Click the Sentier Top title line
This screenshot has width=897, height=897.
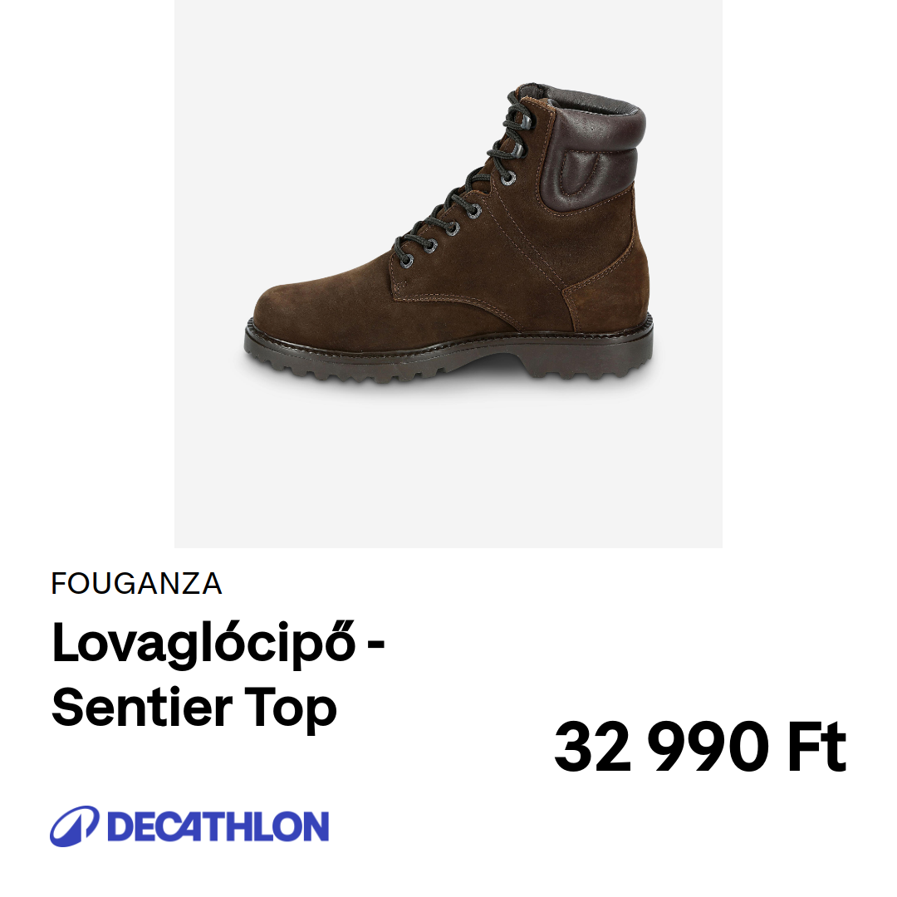click(x=194, y=708)
